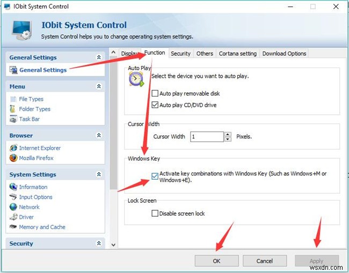Decrease Cursor Width with down arrow
This screenshot has width=349, height=273.
point(228,139)
